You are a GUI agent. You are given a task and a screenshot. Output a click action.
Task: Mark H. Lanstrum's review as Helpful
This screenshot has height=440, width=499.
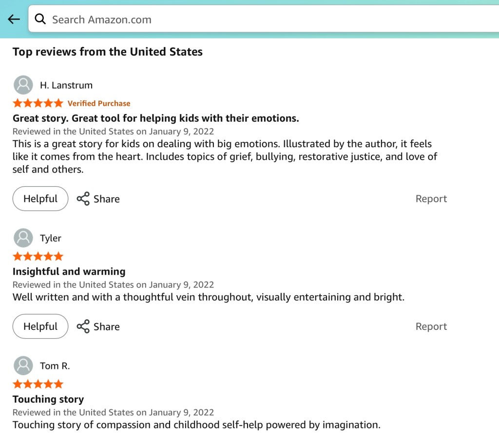[40, 199]
